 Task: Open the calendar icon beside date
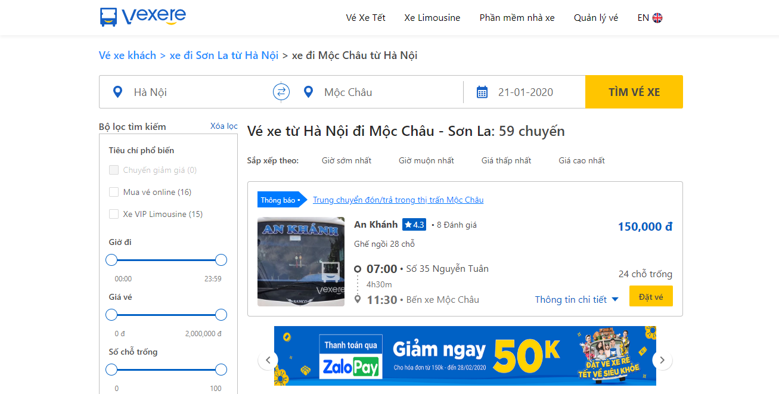[482, 92]
